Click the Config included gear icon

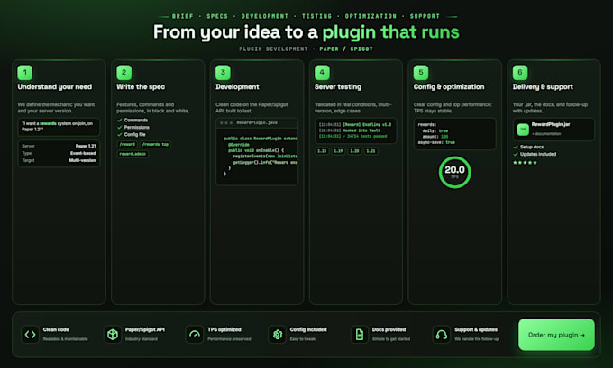[x=277, y=335]
